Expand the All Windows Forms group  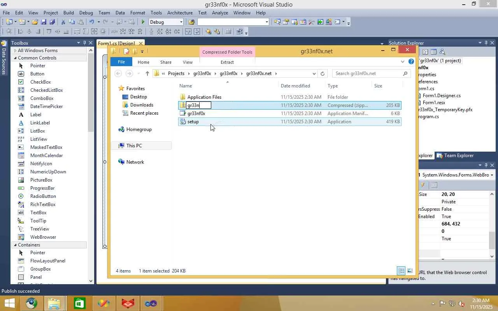pos(15,51)
